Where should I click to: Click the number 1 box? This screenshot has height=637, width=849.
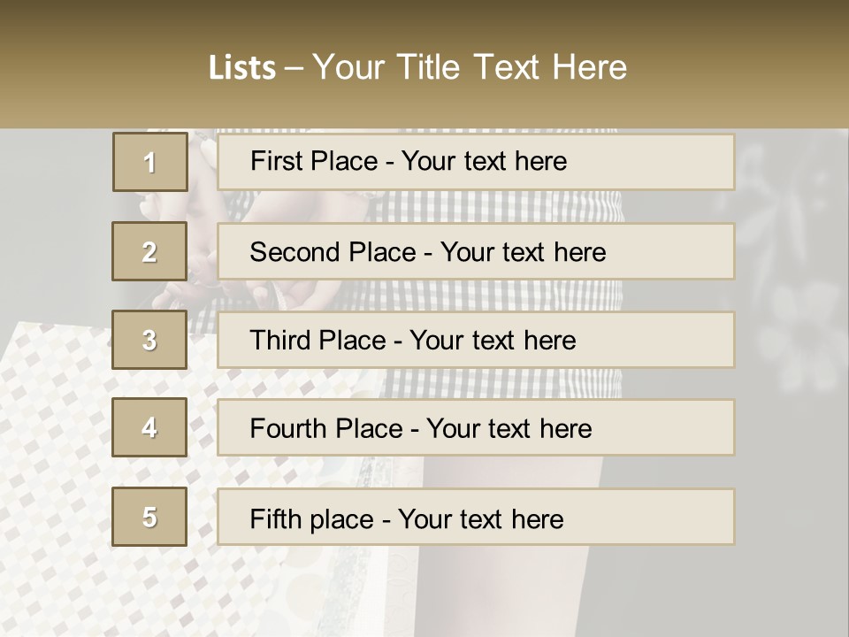coord(150,162)
